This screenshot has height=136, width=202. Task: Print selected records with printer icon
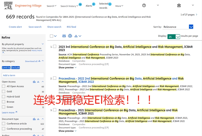[x=70, y=36]
